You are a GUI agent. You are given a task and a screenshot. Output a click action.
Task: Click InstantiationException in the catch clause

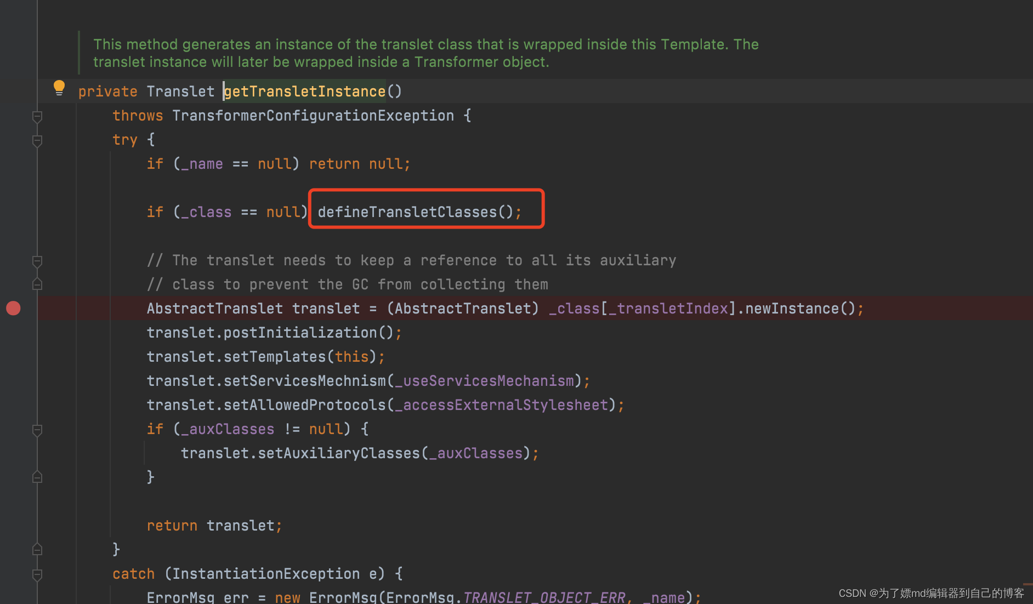tap(266, 574)
